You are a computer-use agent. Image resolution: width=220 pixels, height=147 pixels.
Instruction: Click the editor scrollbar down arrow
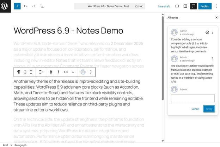click(163, 141)
